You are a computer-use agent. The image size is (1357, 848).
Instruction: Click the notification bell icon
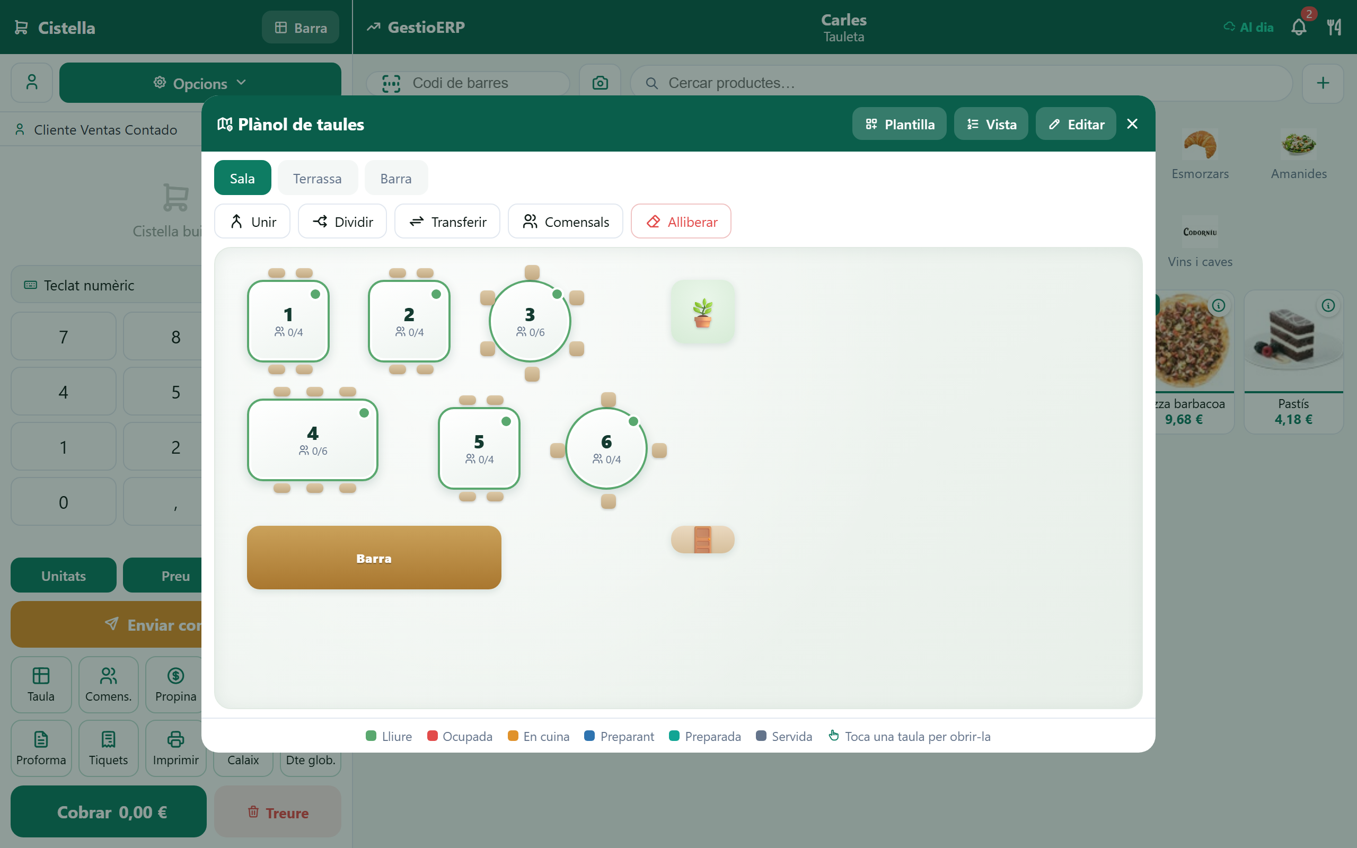[1299, 27]
